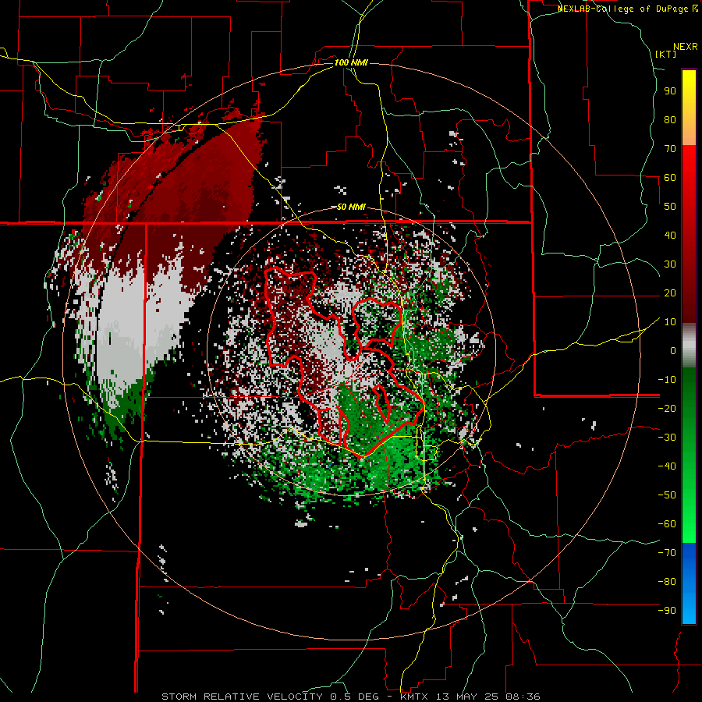Click the 70 value on the velocity scale
The height and width of the screenshot is (702, 702).
(x=670, y=149)
